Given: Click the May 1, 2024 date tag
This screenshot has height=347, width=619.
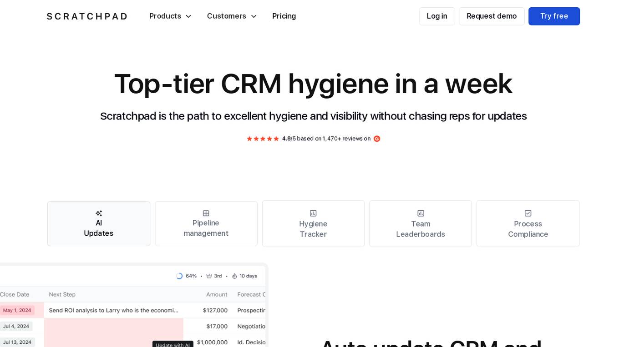Looking at the screenshot, I should pyautogui.click(x=17, y=310).
